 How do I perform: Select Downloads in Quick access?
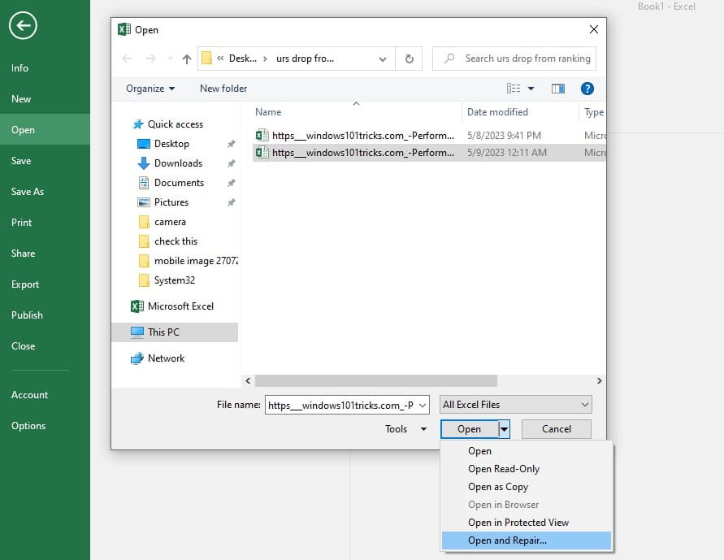point(177,163)
